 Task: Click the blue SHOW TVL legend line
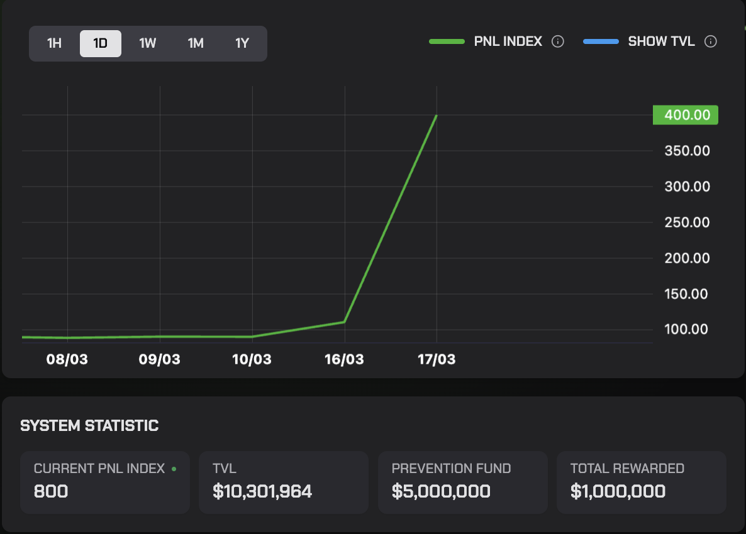coord(601,41)
